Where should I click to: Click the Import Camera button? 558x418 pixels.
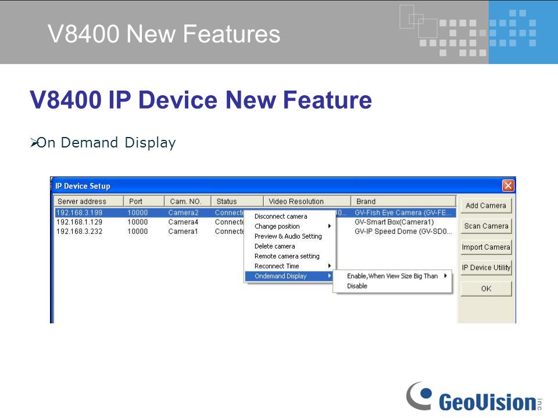click(x=486, y=247)
